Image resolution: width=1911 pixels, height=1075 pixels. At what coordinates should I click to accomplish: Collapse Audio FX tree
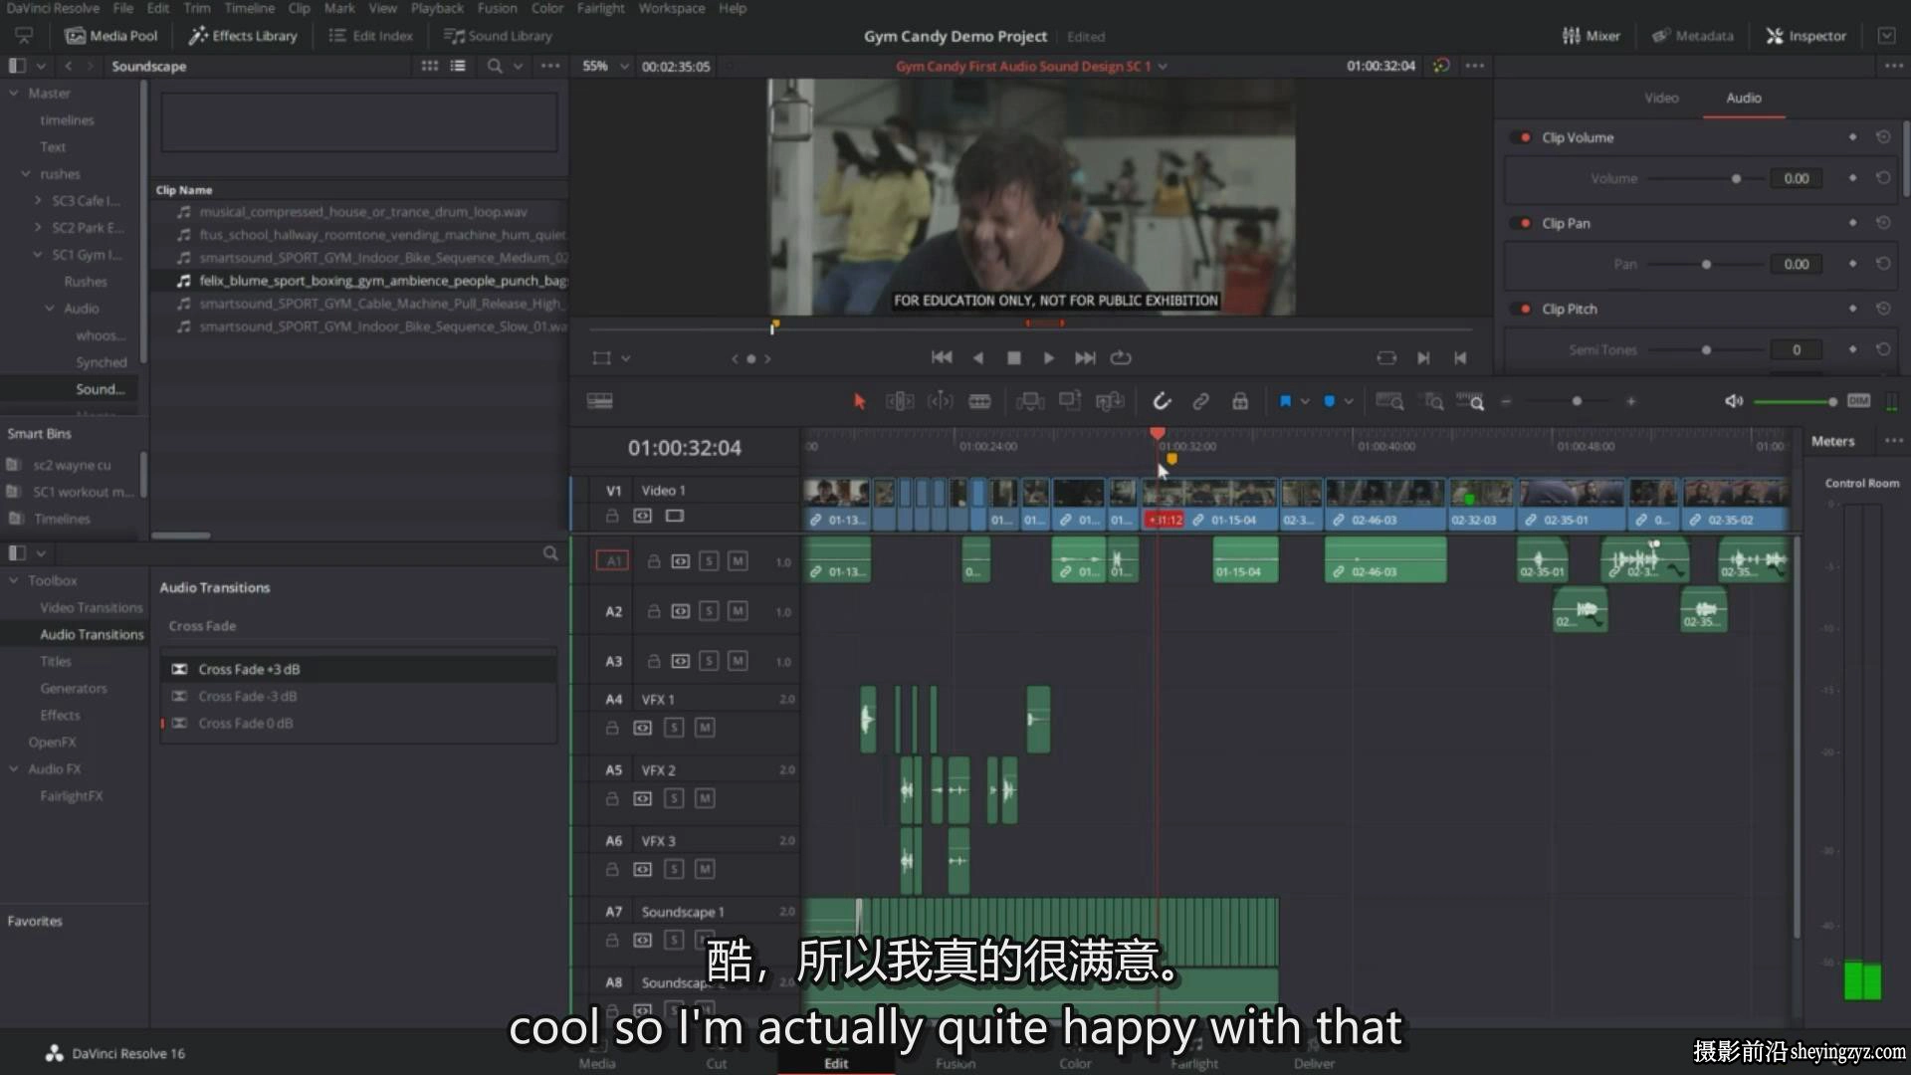(x=14, y=768)
